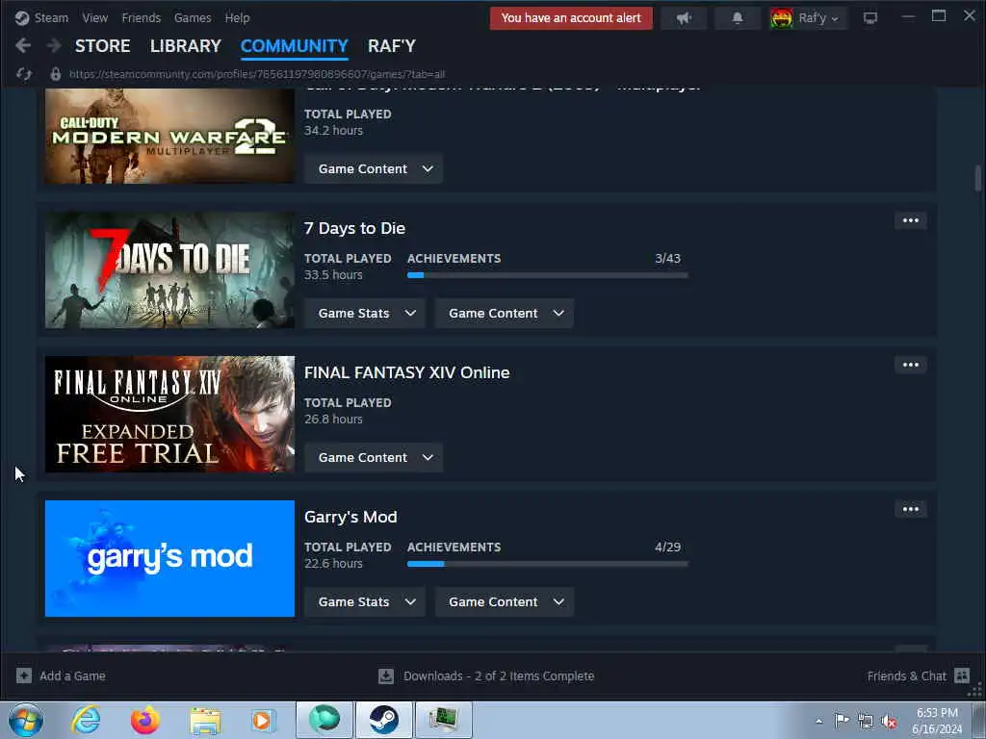Open Windows Start menu orb
986x739 pixels.
pos(26,720)
